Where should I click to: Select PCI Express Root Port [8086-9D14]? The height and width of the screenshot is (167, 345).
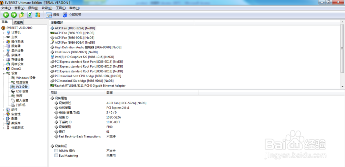point(87,62)
